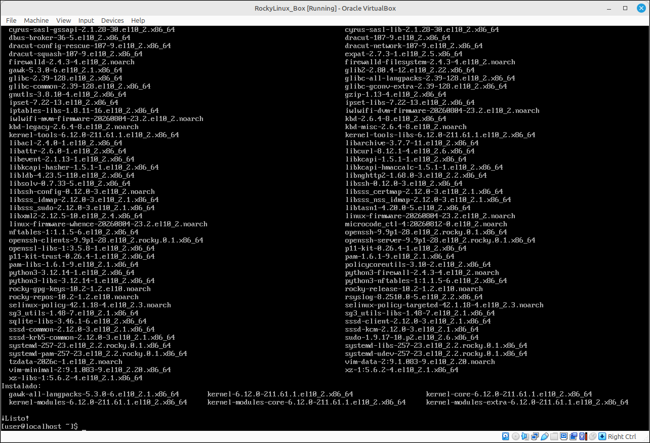The height and width of the screenshot is (443, 650).
Task: Click the shared folders status icon
Action: pyautogui.click(x=554, y=436)
